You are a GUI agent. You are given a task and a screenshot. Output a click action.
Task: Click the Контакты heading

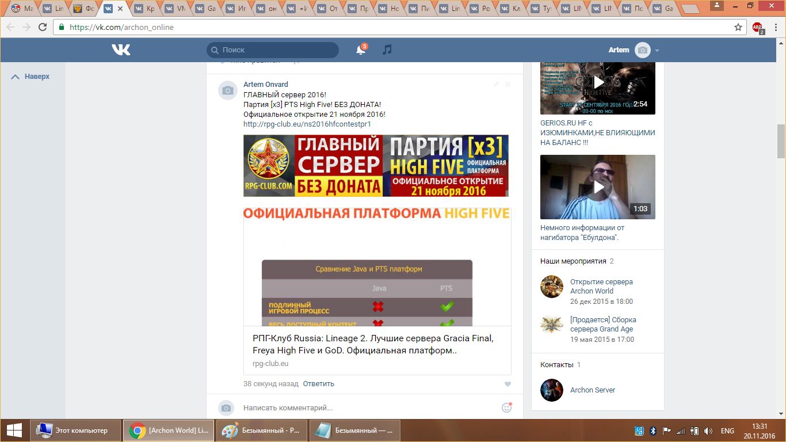[557, 365]
